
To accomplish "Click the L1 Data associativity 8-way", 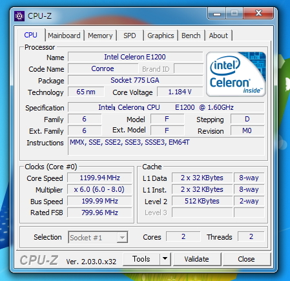I will pyautogui.click(x=249, y=178).
